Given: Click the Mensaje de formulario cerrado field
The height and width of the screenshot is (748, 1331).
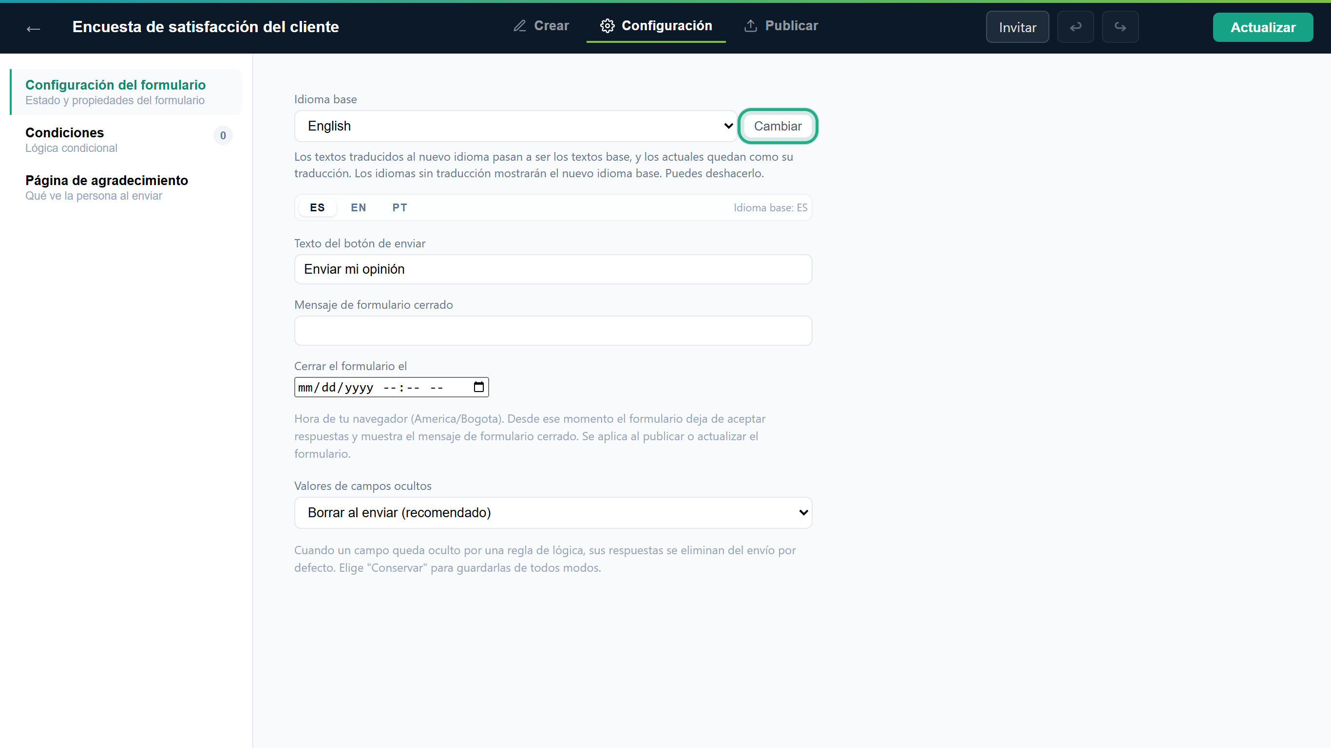Looking at the screenshot, I should point(553,331).
